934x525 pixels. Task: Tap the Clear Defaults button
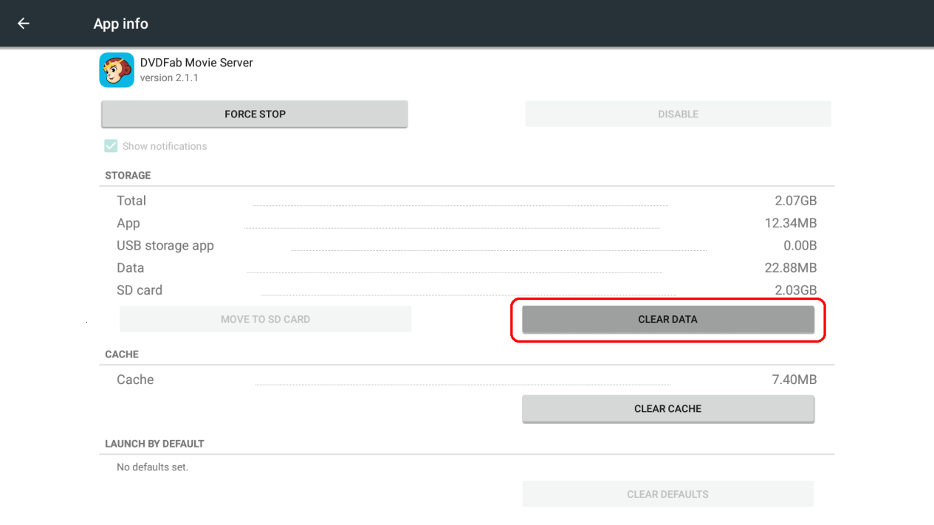pos(667,494)
